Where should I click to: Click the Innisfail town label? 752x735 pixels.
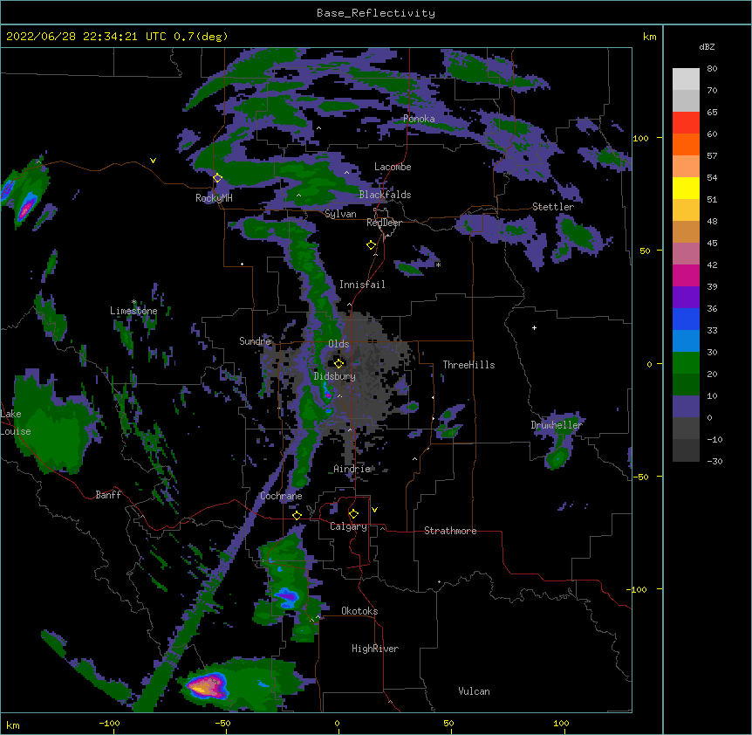(362, 285)
